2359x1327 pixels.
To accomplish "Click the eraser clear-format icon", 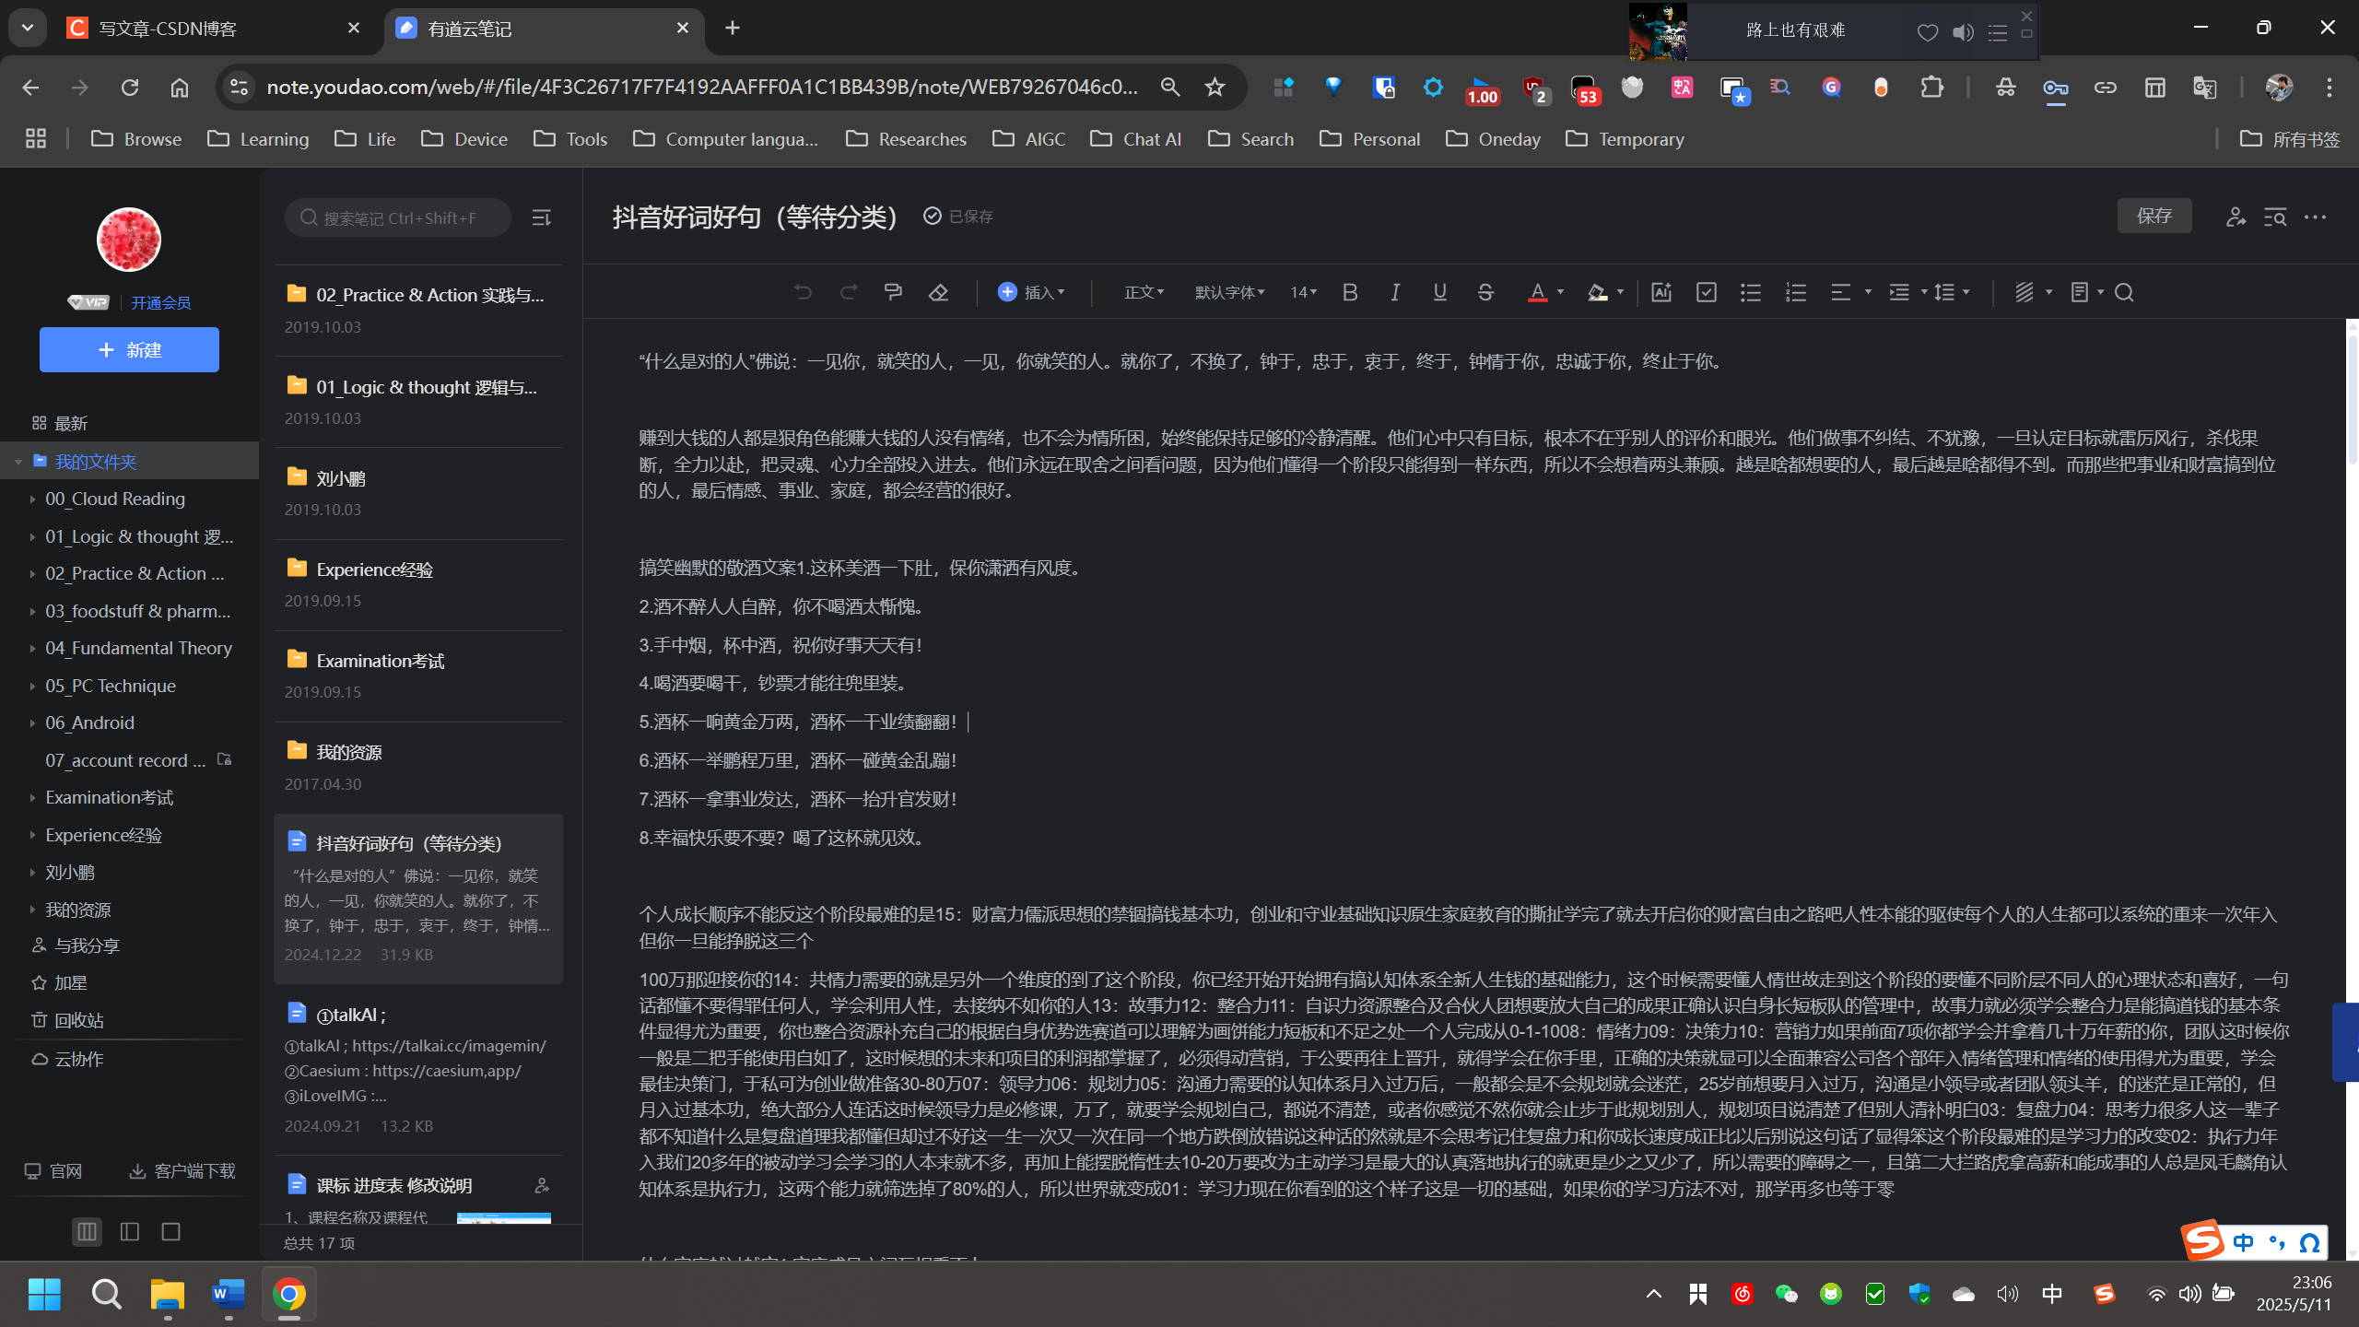I will pyautogui.click(x=938, y=292).
